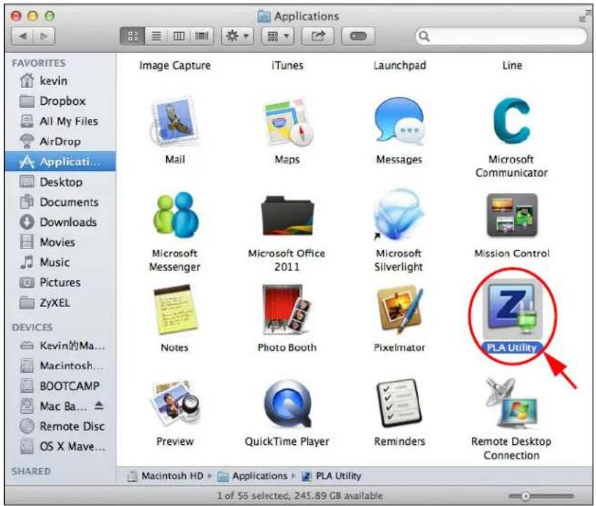Select the Notes app icon
This screenshot has height=506, width=596.
175,310
